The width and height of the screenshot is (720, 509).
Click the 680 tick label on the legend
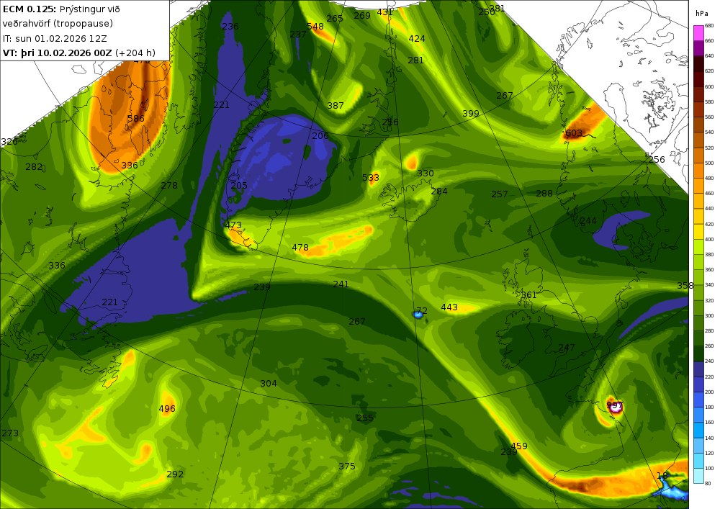tap(709, 26)
